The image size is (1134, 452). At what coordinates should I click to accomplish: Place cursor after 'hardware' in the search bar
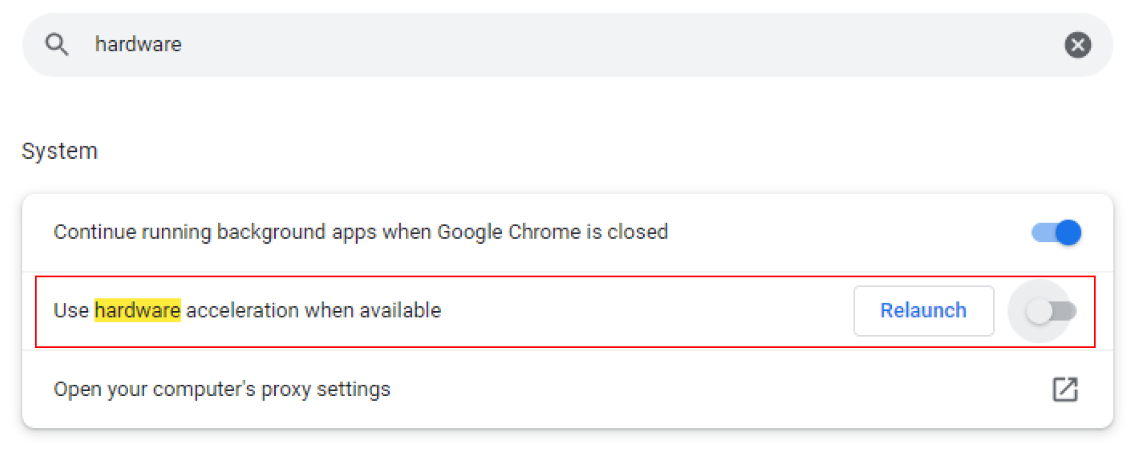(183, 45)
